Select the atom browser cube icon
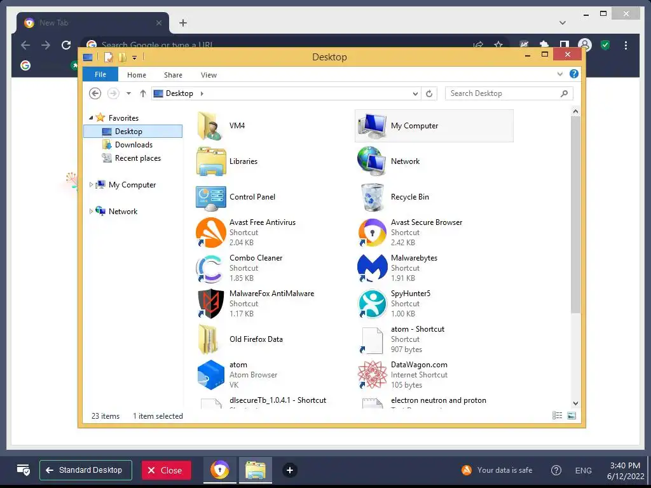This screenshot has width=651, height=488. 211,375
